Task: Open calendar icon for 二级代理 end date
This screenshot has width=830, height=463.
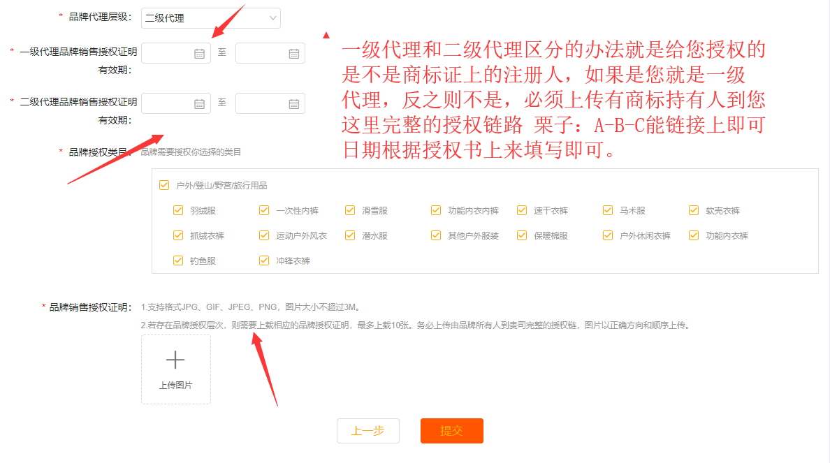Action: click(293, 104)
